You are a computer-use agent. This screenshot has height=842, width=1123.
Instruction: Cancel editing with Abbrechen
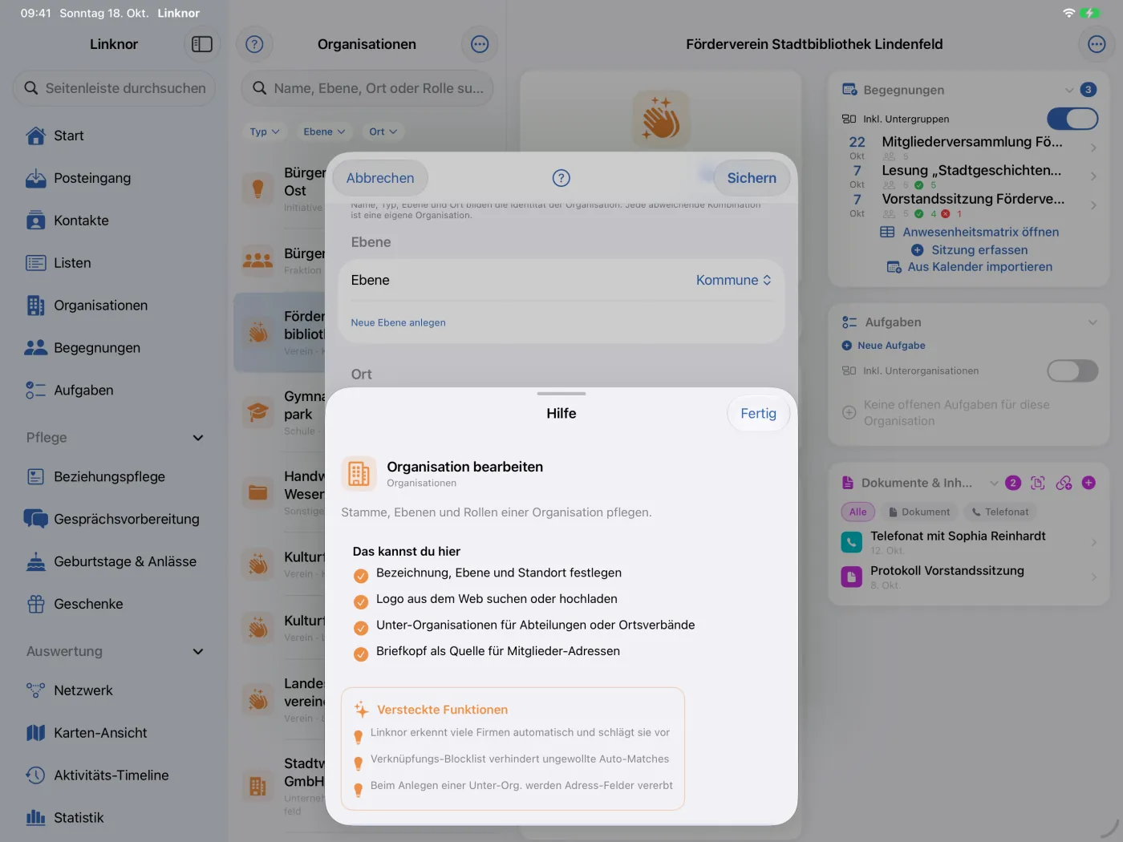(380, 178)
